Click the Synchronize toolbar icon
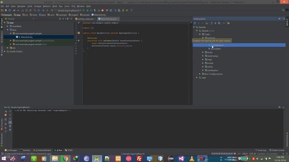 coord(9,10)
